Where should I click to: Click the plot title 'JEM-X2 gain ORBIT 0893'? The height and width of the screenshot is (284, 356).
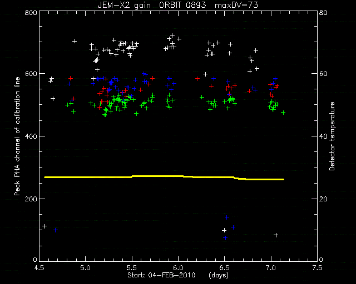(152, 5)
